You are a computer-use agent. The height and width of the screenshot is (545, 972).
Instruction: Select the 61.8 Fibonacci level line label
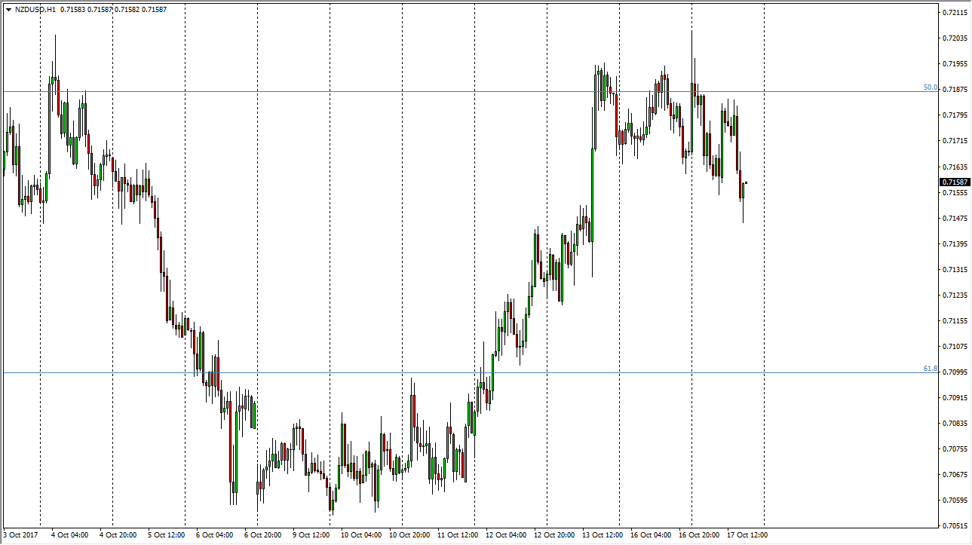(x=931, y=369)
